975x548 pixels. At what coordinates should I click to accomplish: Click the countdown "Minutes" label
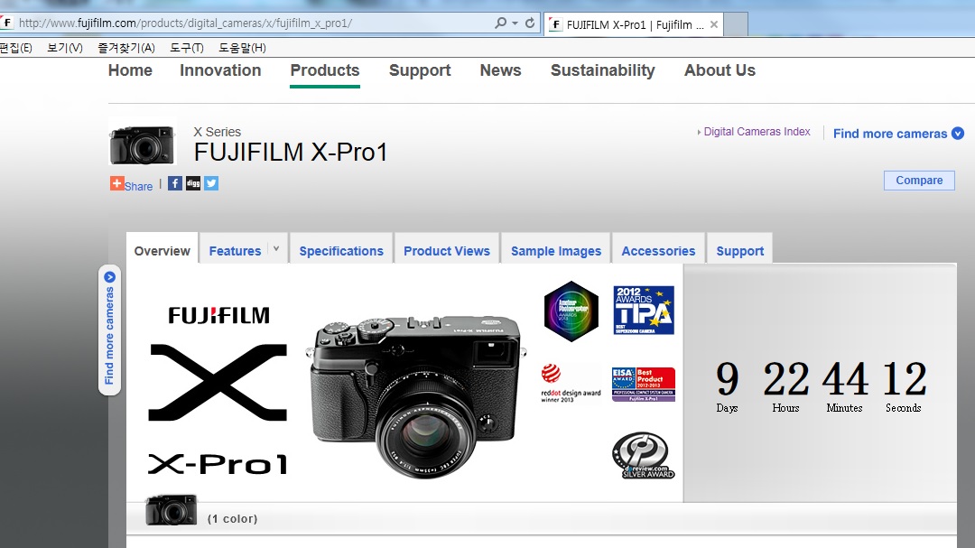(844, 408)
